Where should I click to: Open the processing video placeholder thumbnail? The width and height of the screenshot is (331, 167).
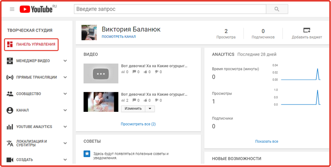pos(101,74)
